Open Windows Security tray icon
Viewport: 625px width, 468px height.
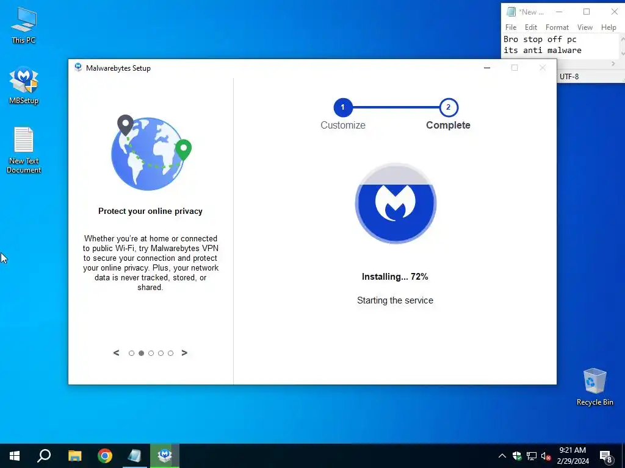[517, 456]
